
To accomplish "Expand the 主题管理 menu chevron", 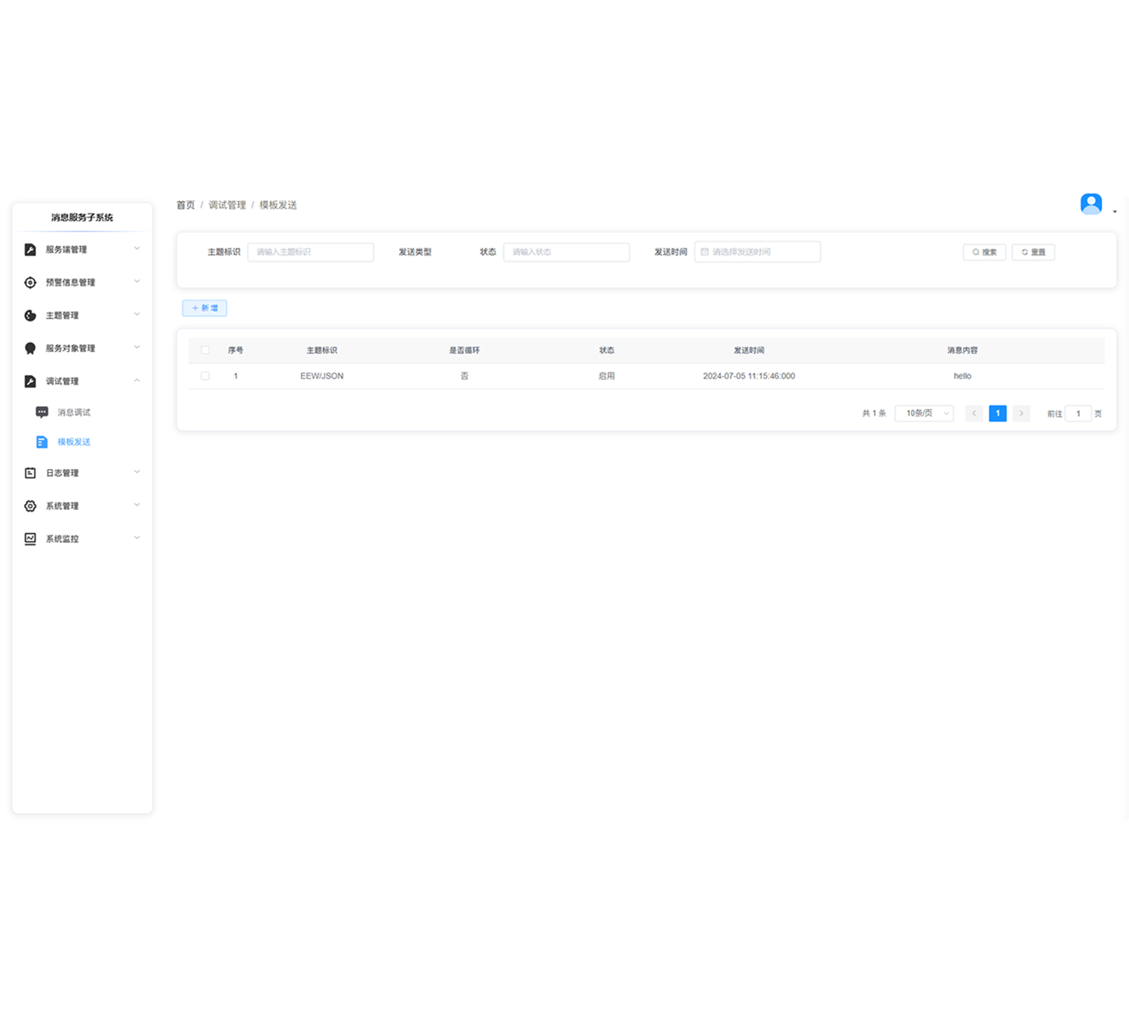I will (137, 315).
